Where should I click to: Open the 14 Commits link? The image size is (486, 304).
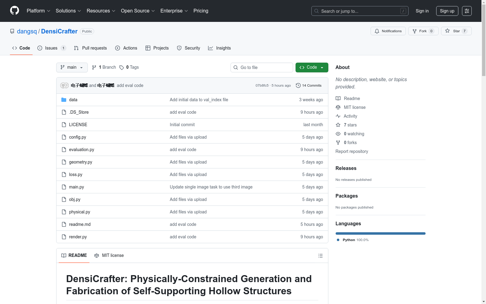[309, 85]
